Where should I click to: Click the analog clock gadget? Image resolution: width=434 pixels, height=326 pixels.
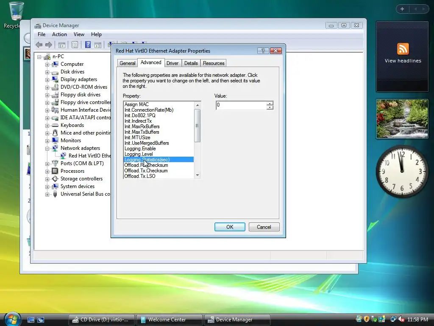click(x=402, y=171)
